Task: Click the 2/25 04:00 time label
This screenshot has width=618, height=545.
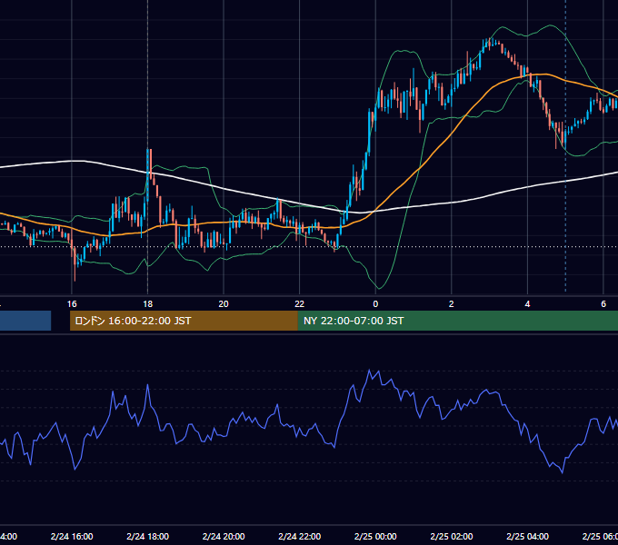Action: (527, 537)
